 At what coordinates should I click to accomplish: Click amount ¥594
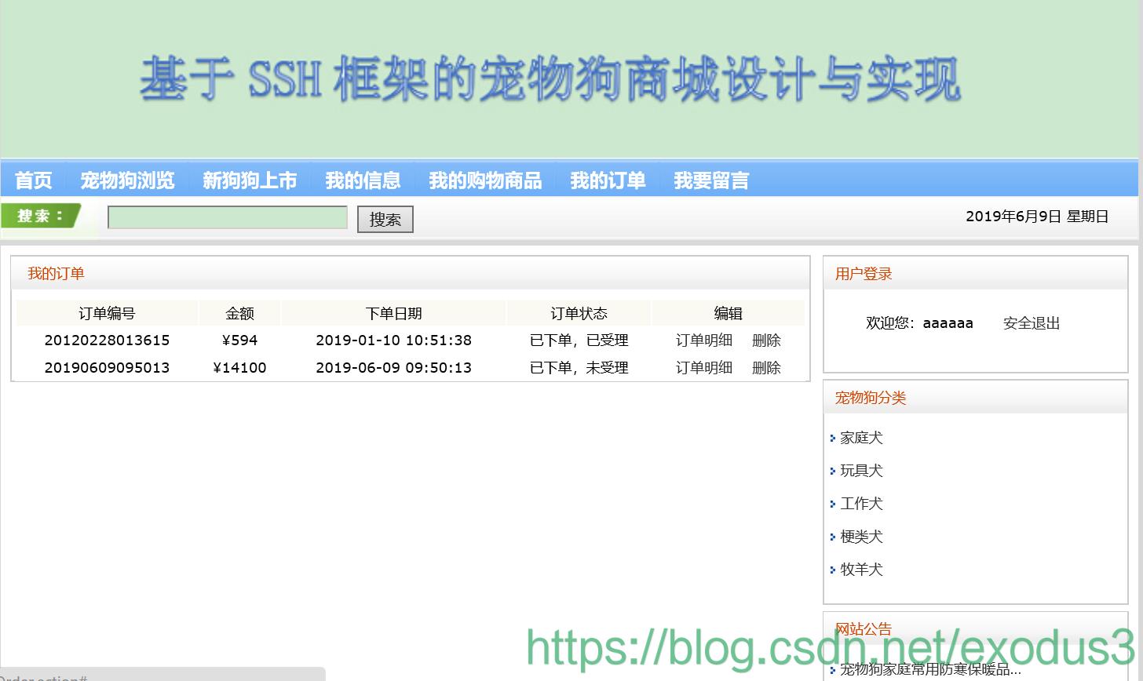(239, 340)
